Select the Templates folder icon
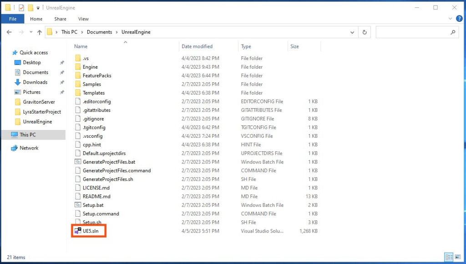The image size is (466, 264). [x=78, y=93]
